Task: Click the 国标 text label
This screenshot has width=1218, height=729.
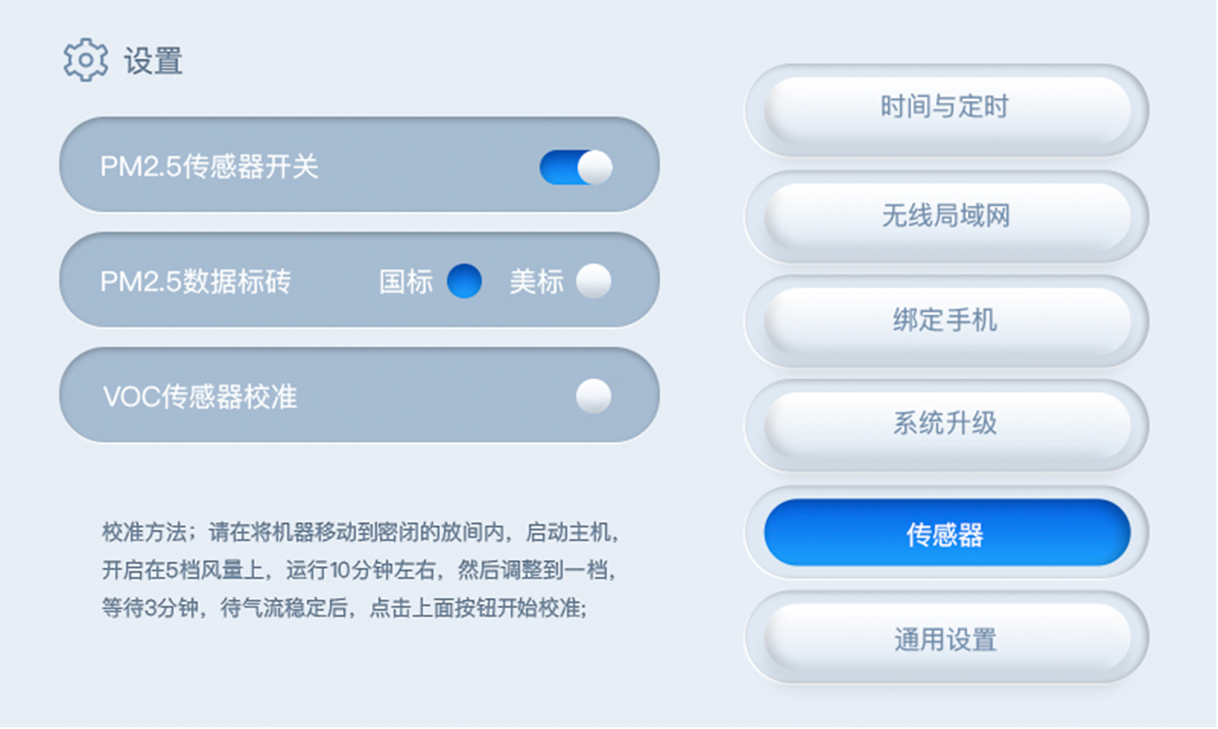Action: tap(406, 282)
